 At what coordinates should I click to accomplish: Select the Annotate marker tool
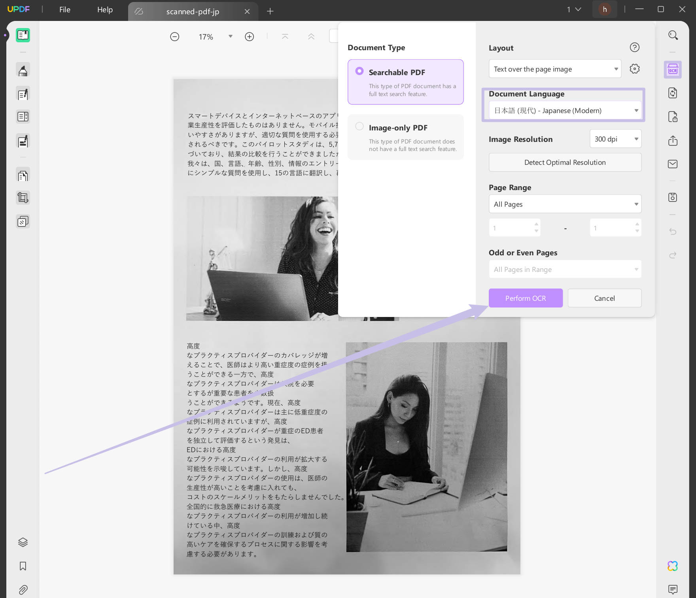(x=23, y=69)
